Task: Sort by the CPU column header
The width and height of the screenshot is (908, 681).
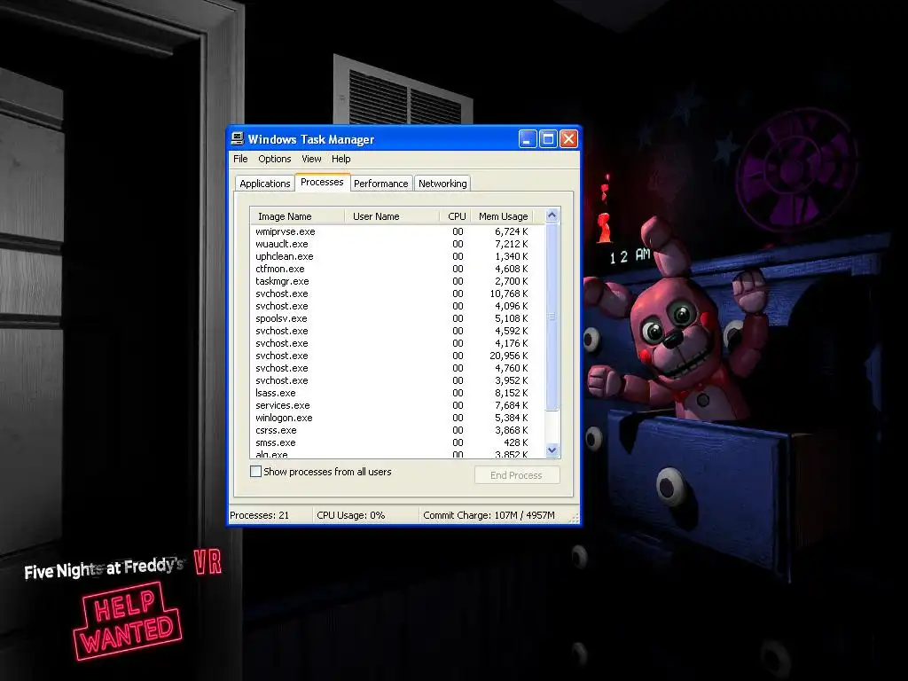Action: pos(456,216)
